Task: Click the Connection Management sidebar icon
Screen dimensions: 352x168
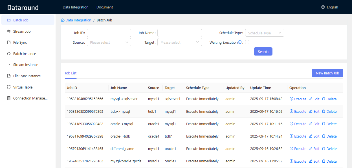Action: click(x=9, y=98)
